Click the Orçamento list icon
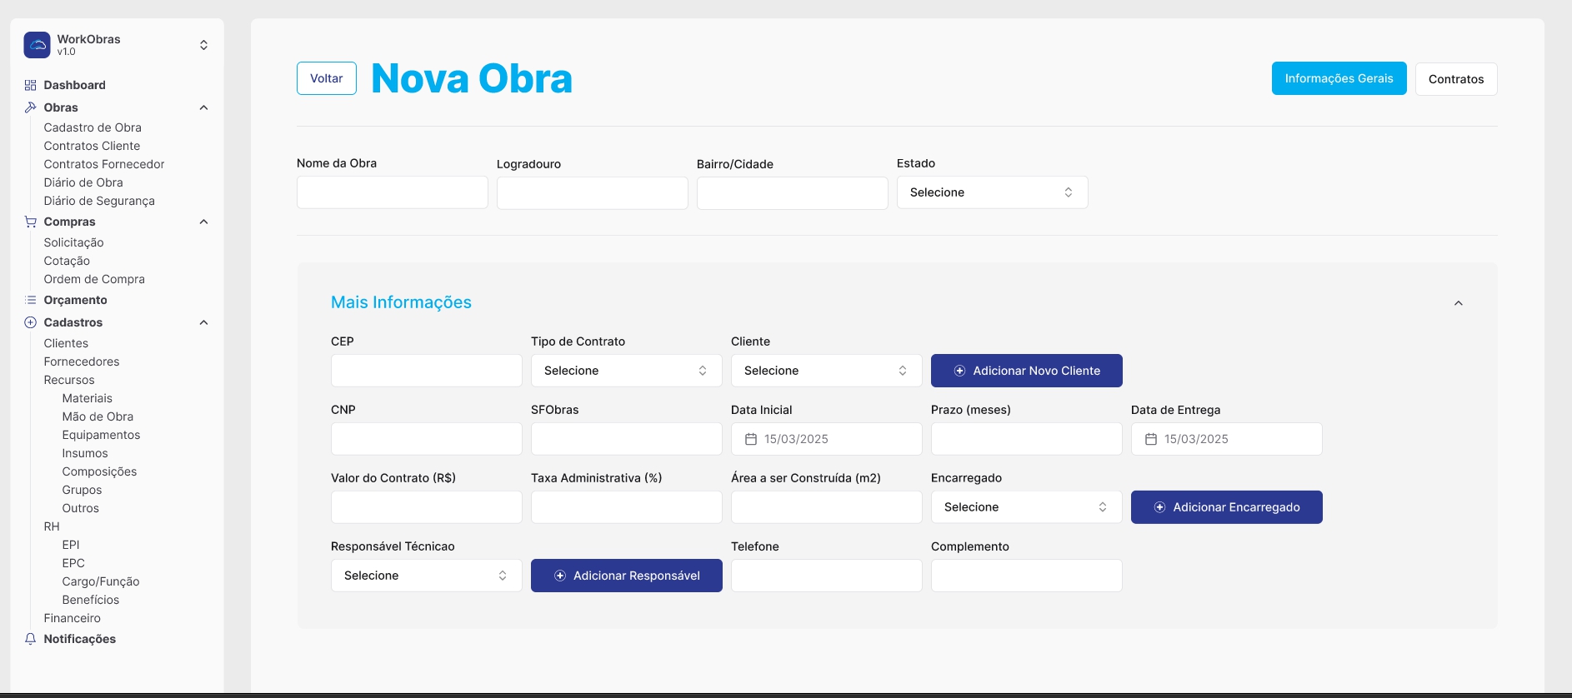This screenshot has height=698, width=1572. [x=31, y=300]
